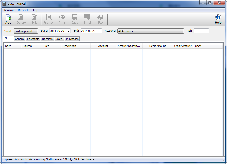Image resolution: width=227 pixels, height=164 pixels.
Task: Sort by the Date column header
Action: (x=13, y=46)
